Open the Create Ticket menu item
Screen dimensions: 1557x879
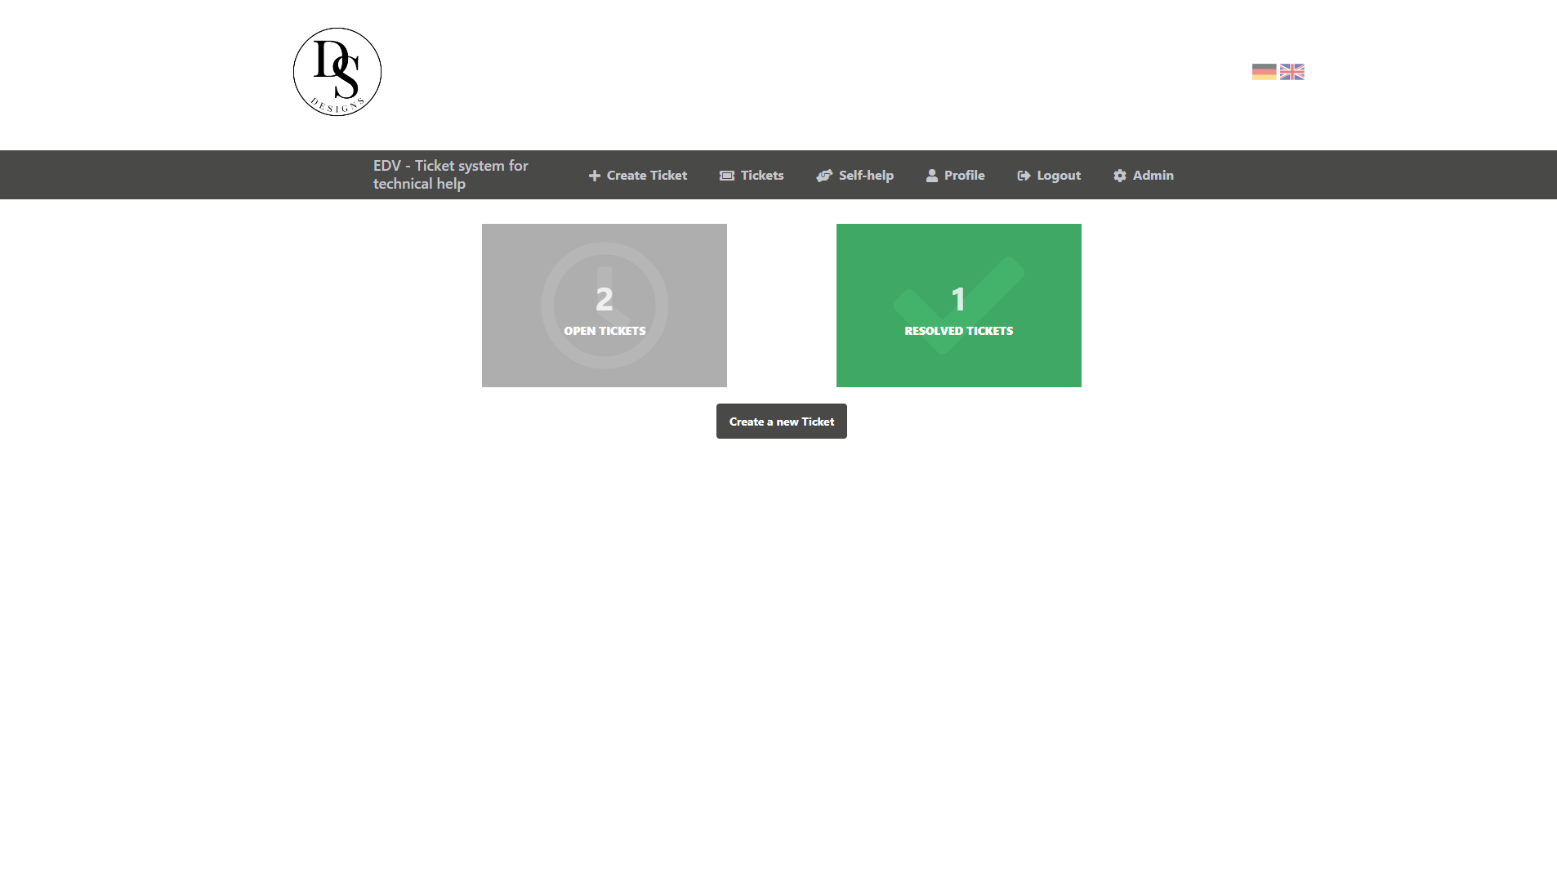pyautogui.click(x=646, y=176)
